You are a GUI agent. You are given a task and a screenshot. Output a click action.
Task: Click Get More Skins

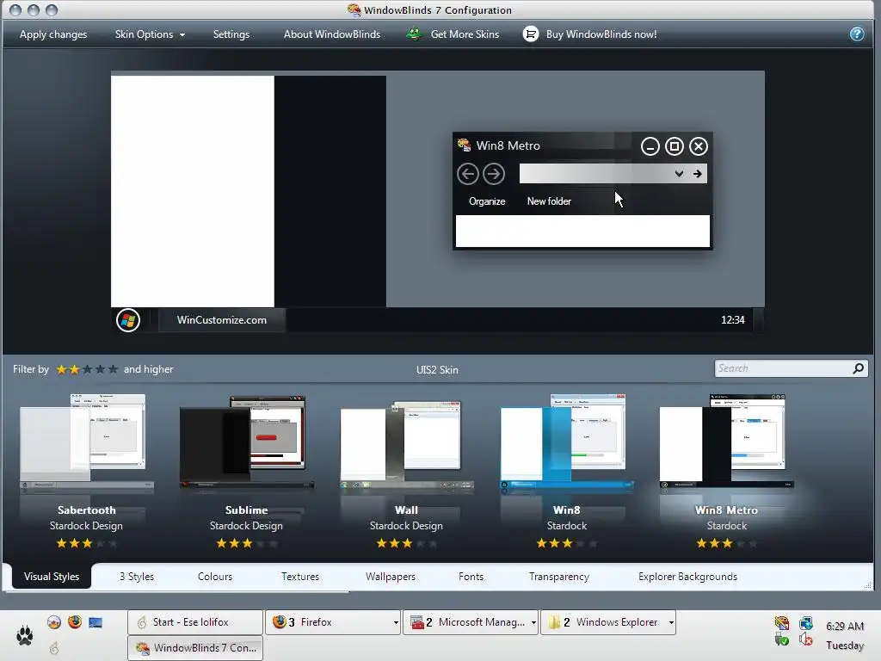tap(465, 34)
